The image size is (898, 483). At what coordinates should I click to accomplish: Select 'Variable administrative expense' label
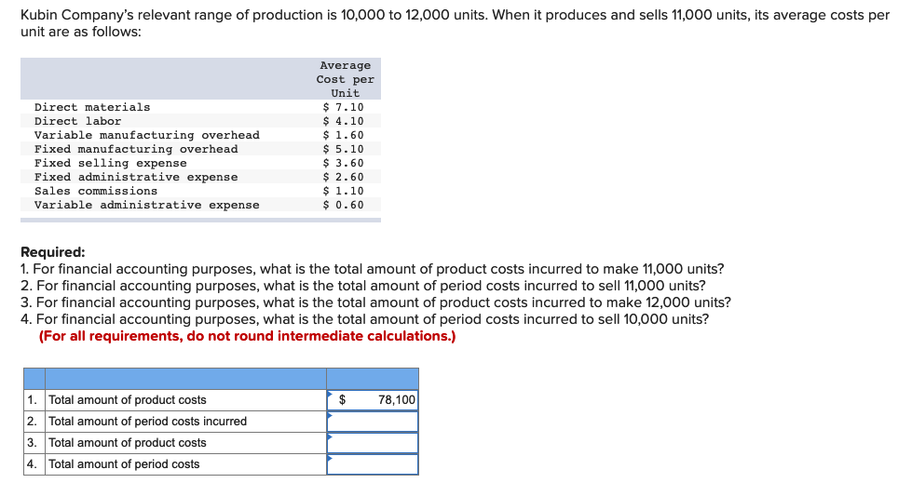pyautogui.click(x=146, y=205)
